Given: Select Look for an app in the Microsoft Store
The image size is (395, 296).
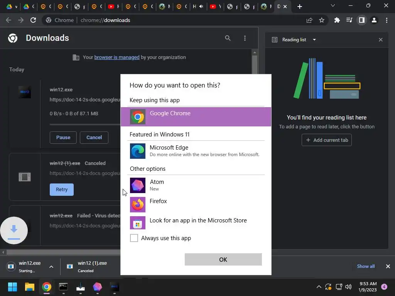Looking at the screenshot, I should 196,222.
